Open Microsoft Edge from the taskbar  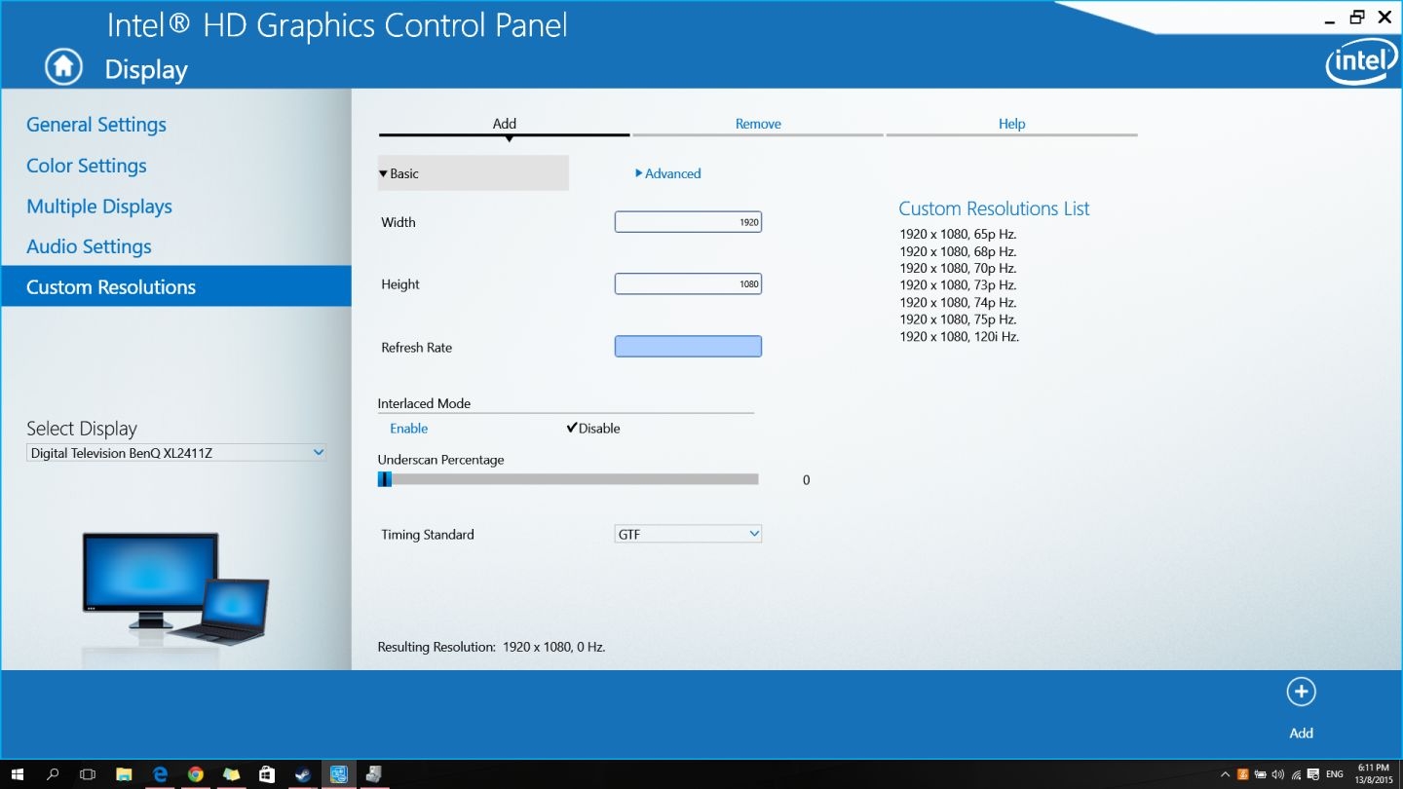160,774
